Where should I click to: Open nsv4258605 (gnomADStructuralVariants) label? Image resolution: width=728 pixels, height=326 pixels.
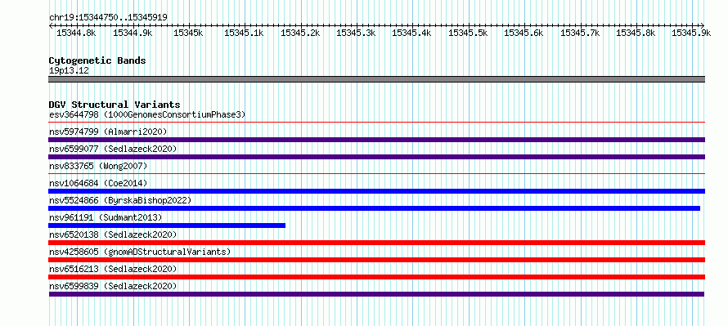tap(140, 252)
